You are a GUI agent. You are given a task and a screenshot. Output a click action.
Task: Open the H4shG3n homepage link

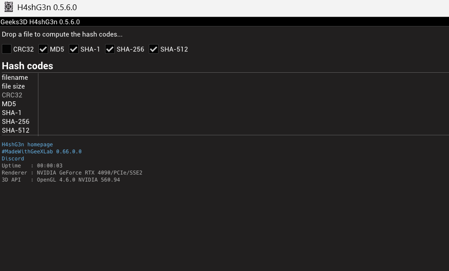[27, 145]
